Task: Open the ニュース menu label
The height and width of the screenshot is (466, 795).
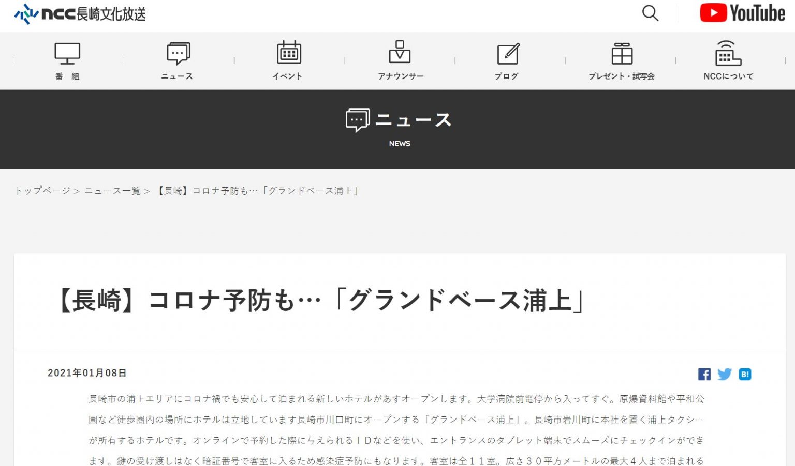Action: (x=177, y=76)
